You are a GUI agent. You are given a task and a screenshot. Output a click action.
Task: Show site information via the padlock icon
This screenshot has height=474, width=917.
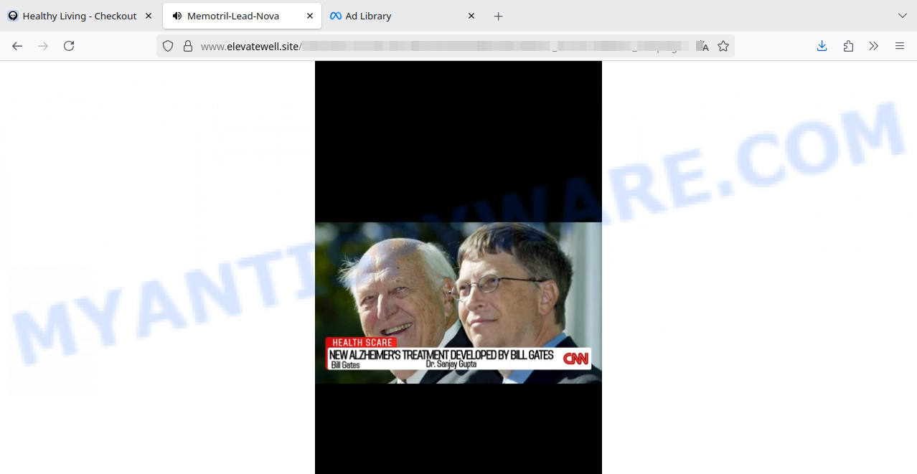188,46
